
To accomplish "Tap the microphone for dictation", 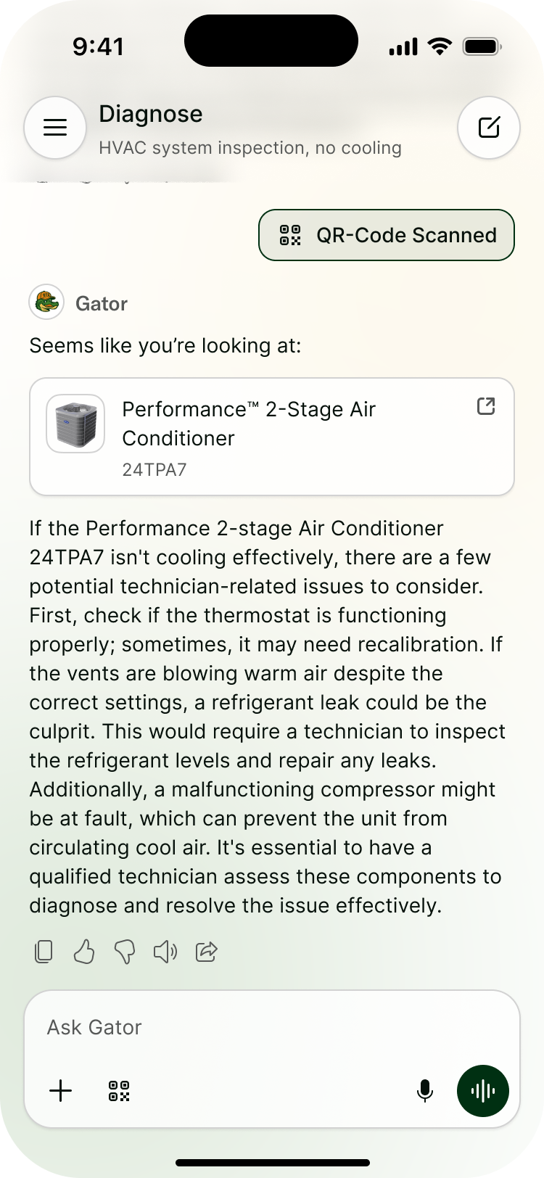I will point(425,1090).
